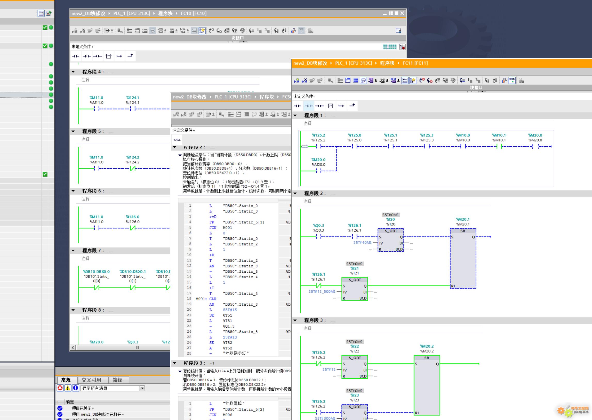This screenshot has width=592, height=420.
Task: Click PLC_1 [CPU 313C] breadcrumb in FC10 title
Action: [132, 13]
